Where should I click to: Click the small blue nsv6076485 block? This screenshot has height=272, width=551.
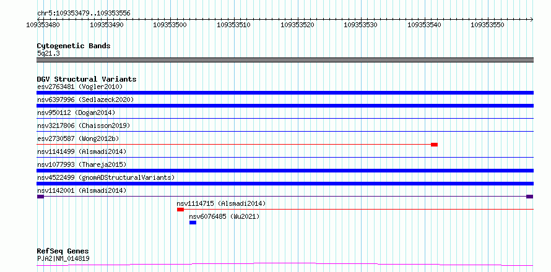click(x=193, y=223)
